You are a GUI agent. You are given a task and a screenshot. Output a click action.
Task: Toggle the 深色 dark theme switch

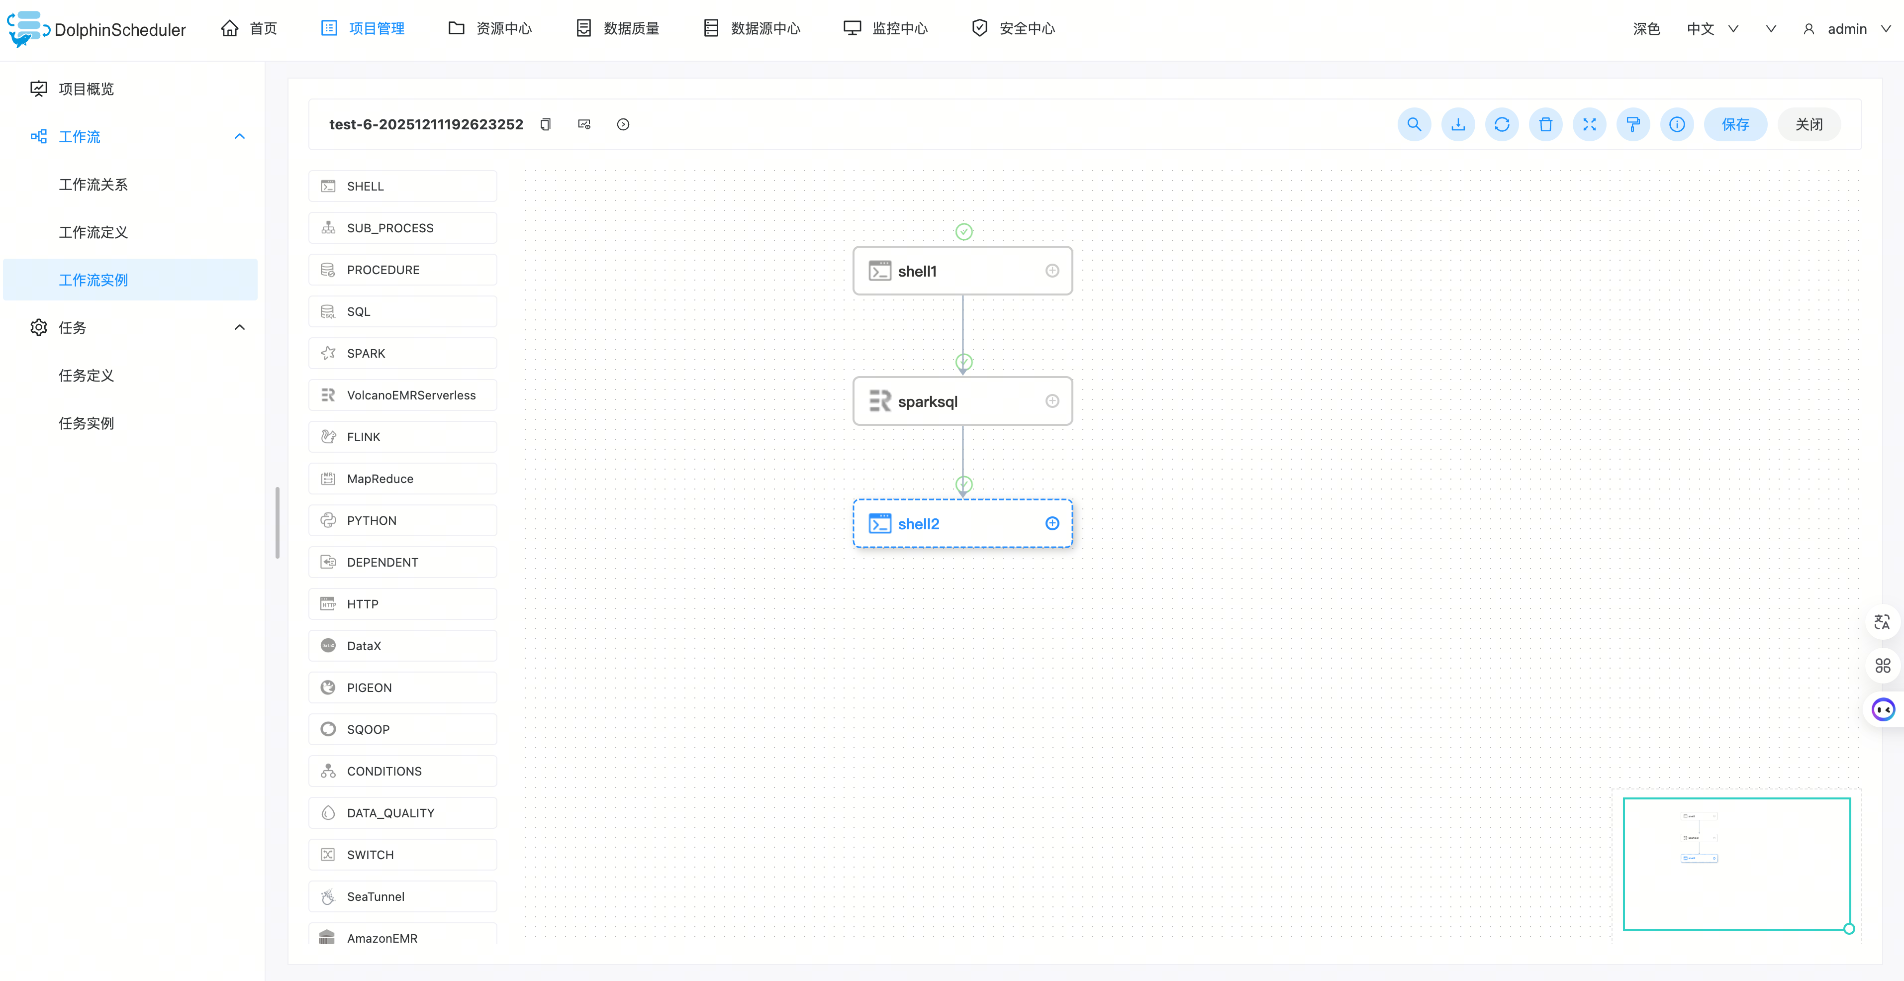click(1646, 29)
